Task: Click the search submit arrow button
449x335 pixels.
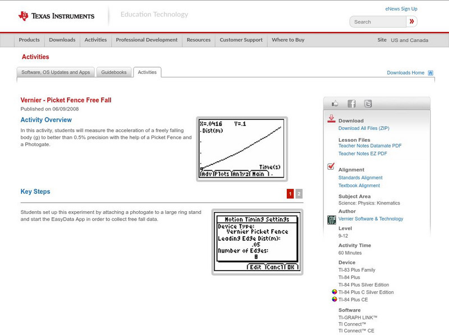Action: (413, 21)
